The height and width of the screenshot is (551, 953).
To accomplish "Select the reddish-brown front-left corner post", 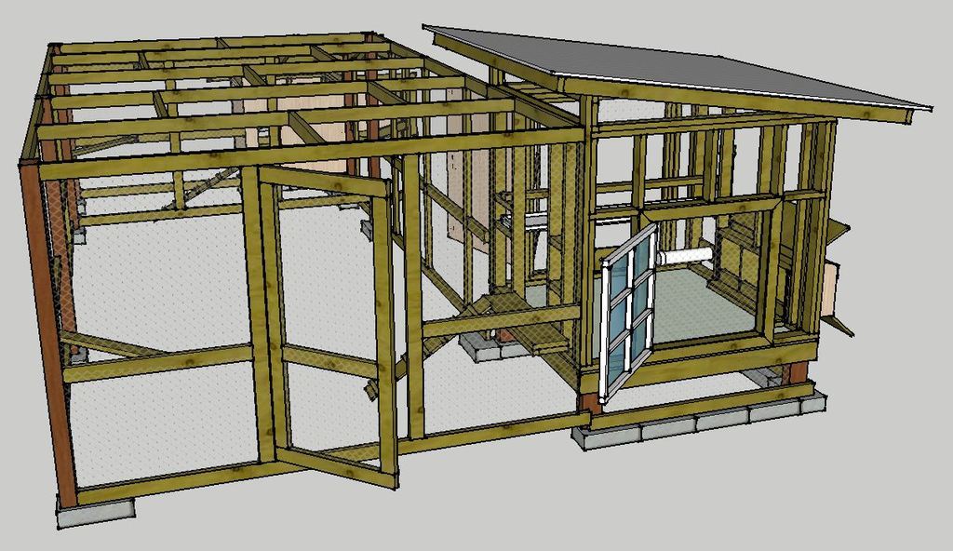I will click(47, 326).
